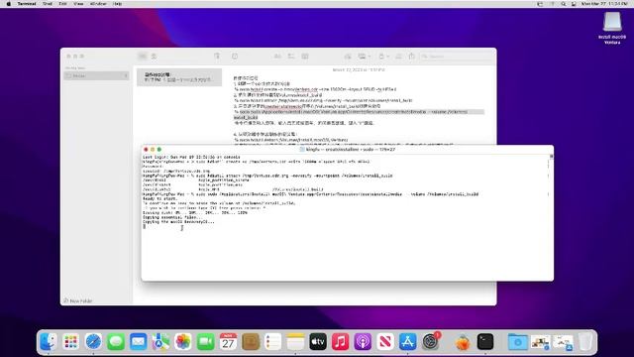Click the search field in Notes window
This screenshot has height=357, width=634.
456,57
